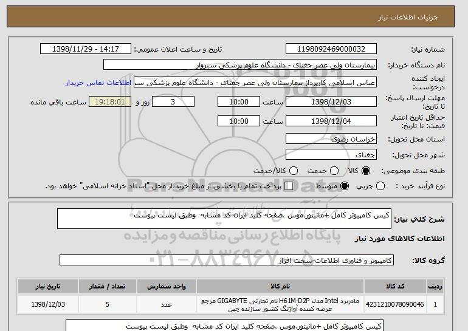Viewport: 468px width, 331px height.
Task: Click the جزئیات اطلاعات نیاز header title
Action: (408, 17)
